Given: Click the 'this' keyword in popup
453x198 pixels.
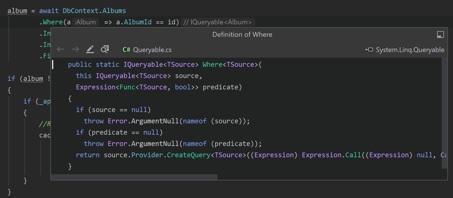Looking at the screenshot, I should tap(84, 76).
